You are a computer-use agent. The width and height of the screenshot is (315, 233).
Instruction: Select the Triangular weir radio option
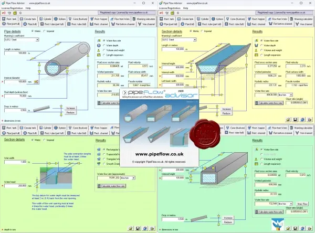pos(104,159)
